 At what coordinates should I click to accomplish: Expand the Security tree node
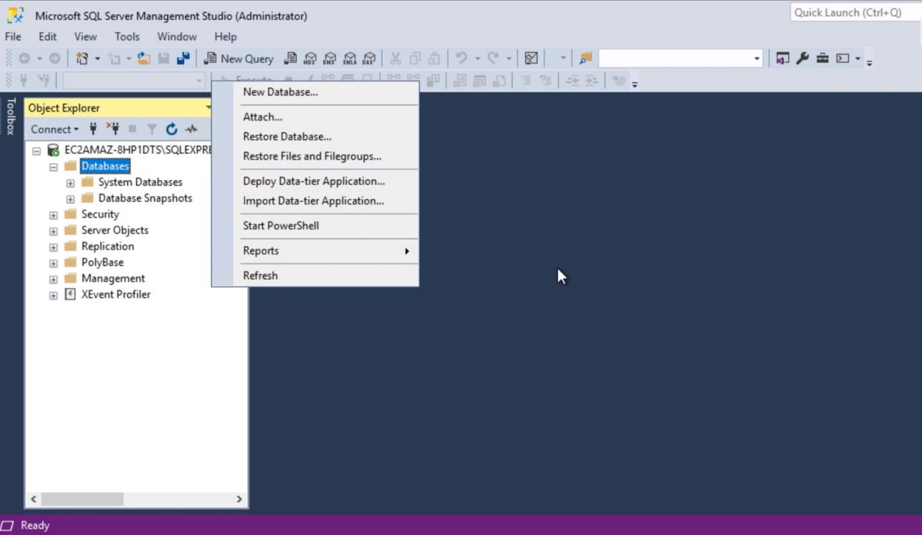point(53,214)
